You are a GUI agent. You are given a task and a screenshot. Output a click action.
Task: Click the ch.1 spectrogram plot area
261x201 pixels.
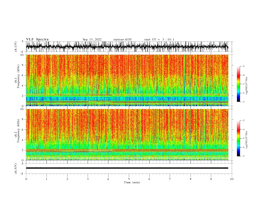point(127,80)
